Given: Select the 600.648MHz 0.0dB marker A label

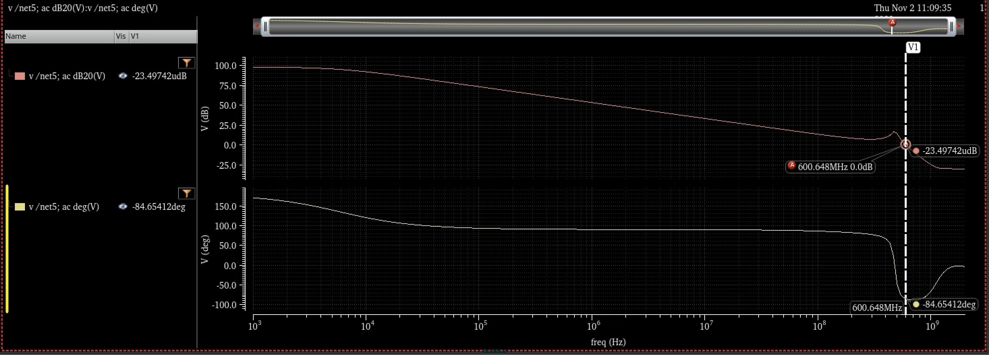Looking at the screenshot, I should (831, 167).
